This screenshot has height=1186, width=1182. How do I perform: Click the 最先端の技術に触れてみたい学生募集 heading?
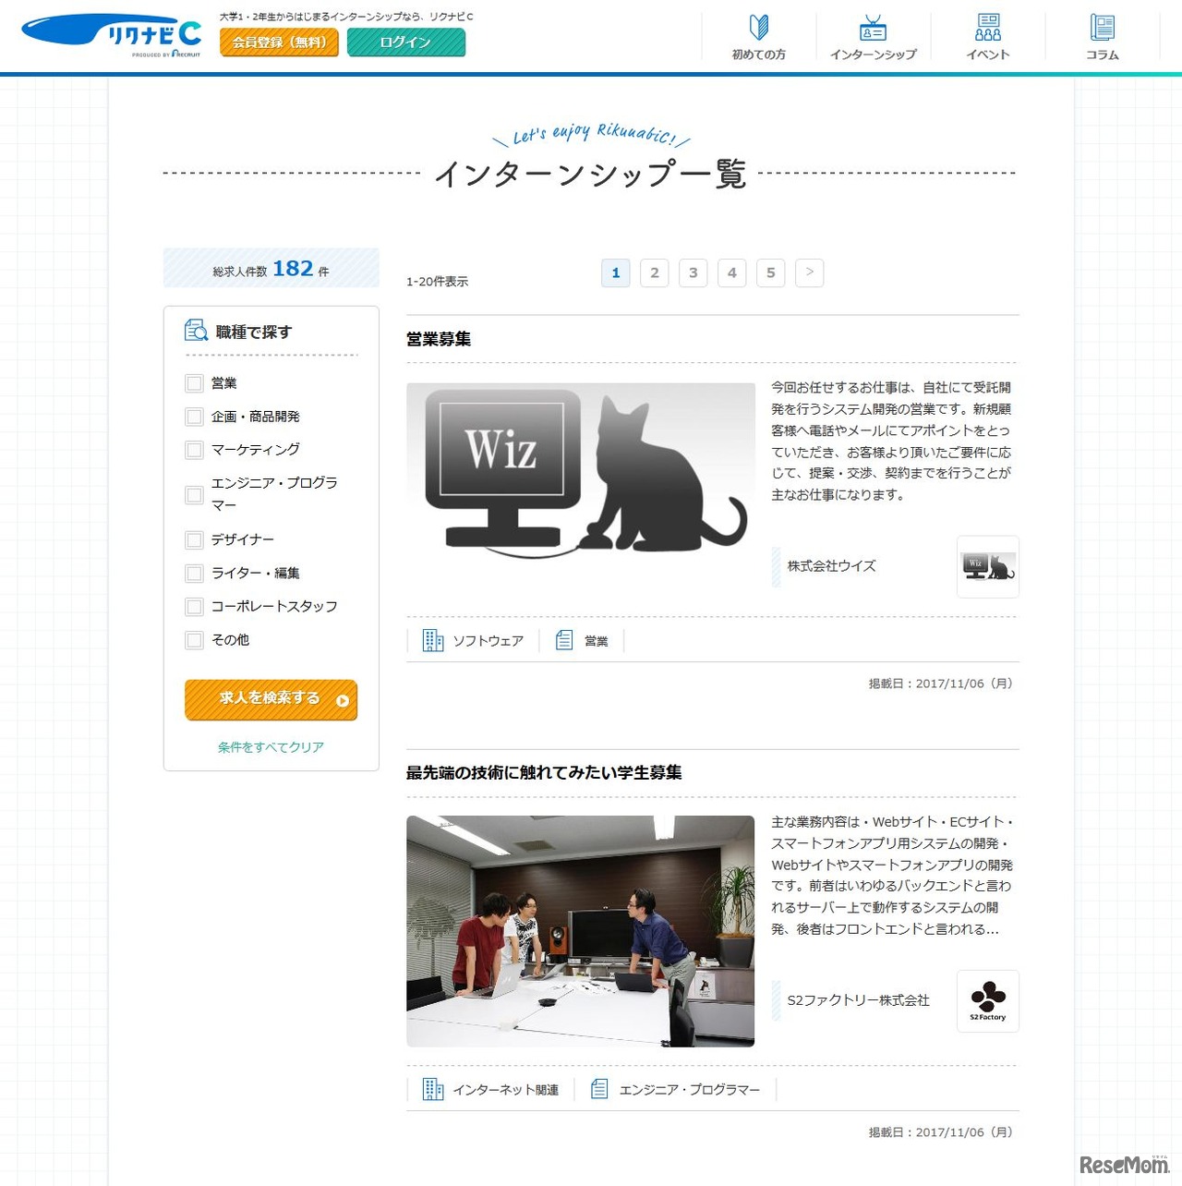543,772
